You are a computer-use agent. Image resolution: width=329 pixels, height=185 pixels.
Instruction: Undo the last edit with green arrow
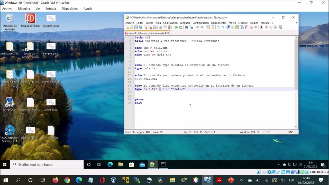pyautogui.click(x=176, y=27)
